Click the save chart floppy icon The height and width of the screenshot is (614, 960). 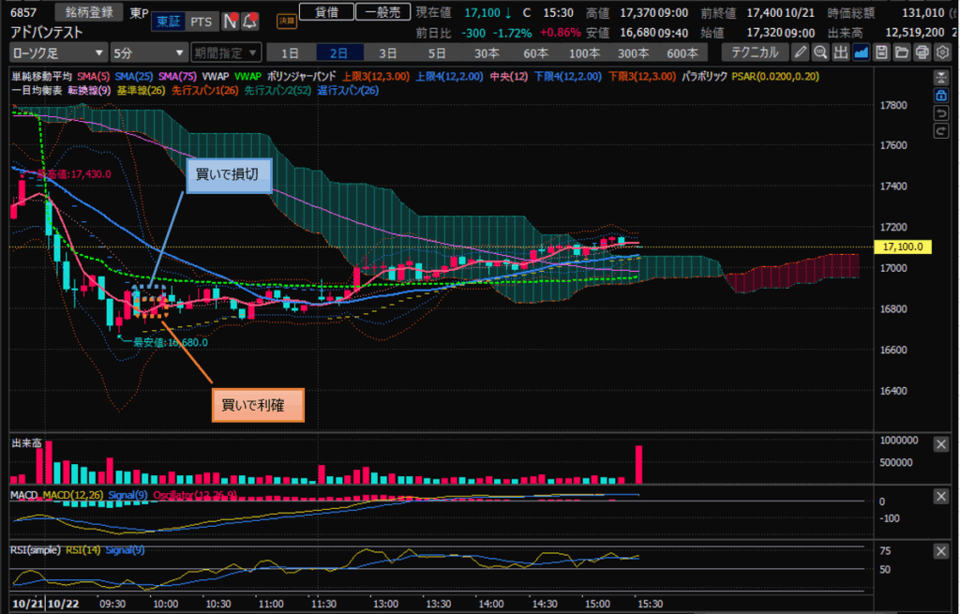coord(881,52)
